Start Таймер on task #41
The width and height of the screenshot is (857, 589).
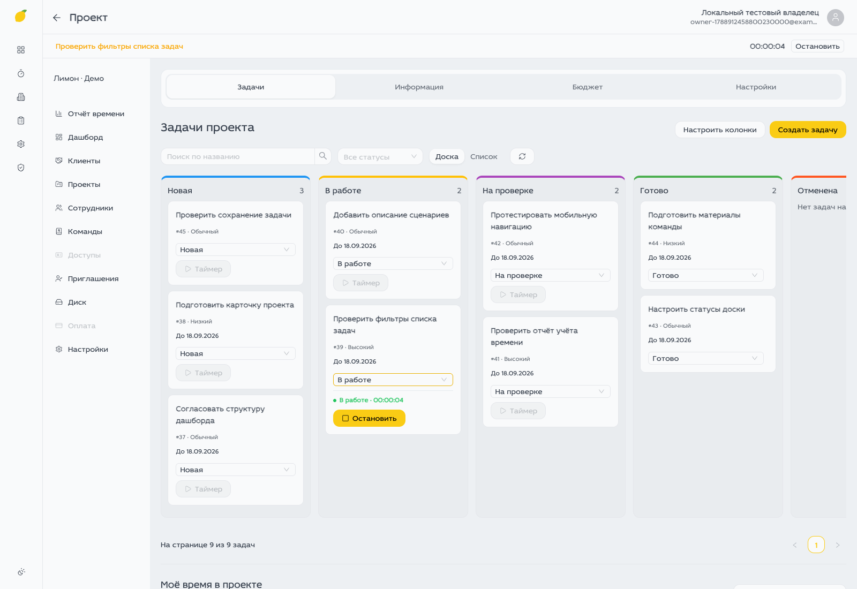(x=518, y=411)
